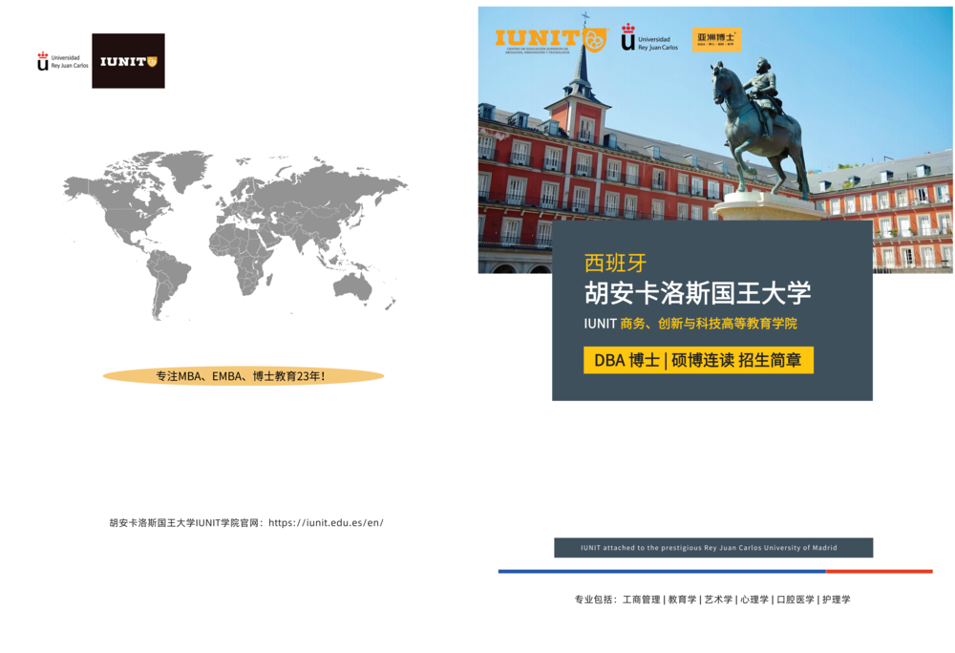This screenshot has width=955, height=653.
Task: Click the oval banner 专注MBA、EMBA、博士教育23年!
Action: [x=243, y=376]
